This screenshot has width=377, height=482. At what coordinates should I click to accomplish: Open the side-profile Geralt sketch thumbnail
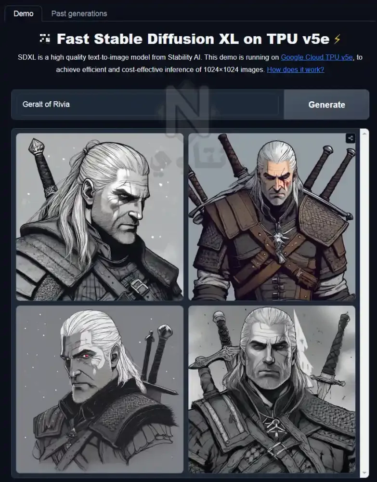coord(100,217)
